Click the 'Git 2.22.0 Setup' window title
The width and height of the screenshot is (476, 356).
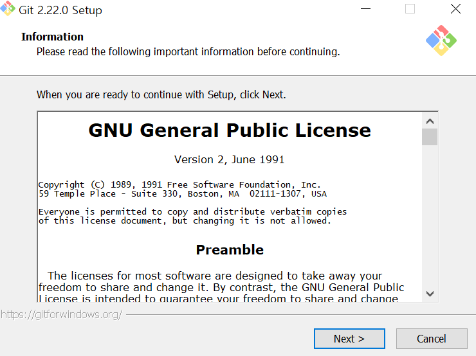click(60, 10)
